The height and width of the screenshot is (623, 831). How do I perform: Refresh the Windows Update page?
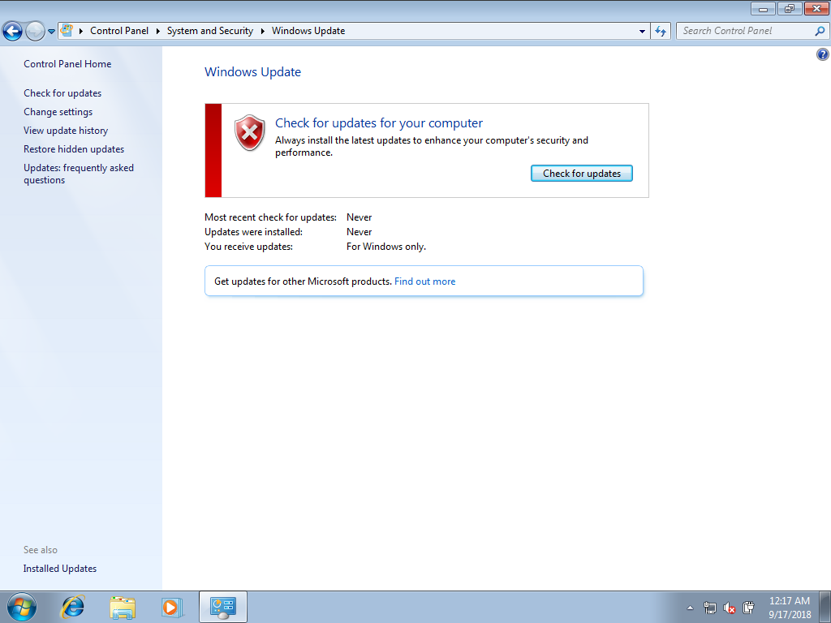coord(661,32)
